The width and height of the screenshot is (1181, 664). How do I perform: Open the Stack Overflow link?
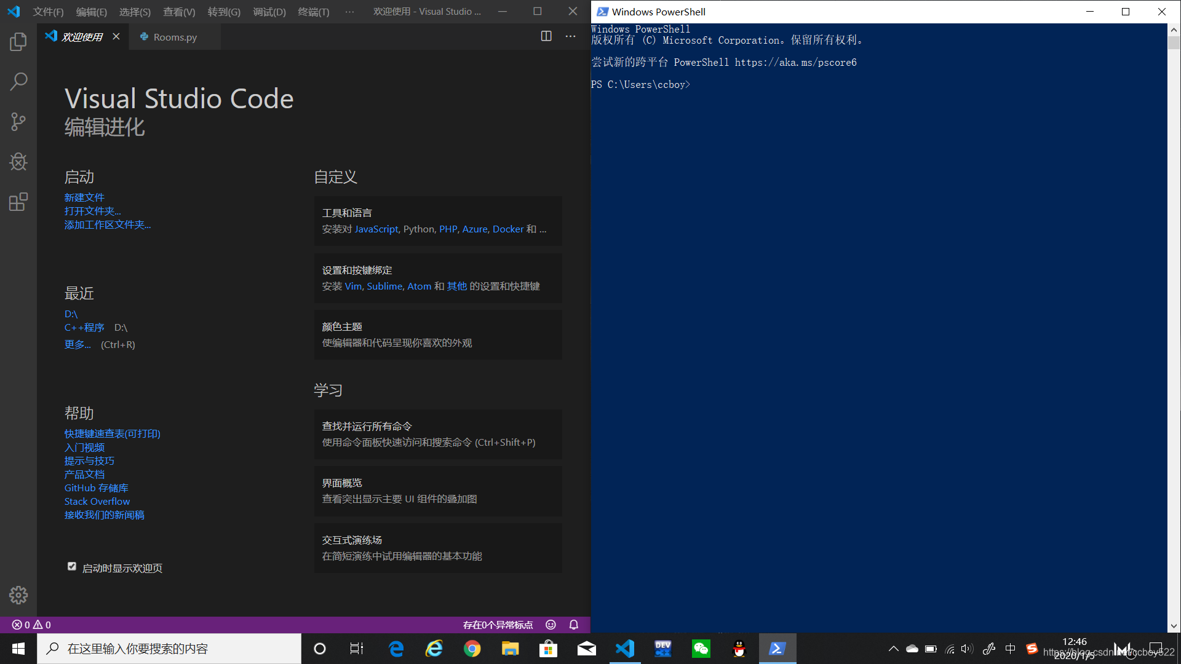click(97, 501)
